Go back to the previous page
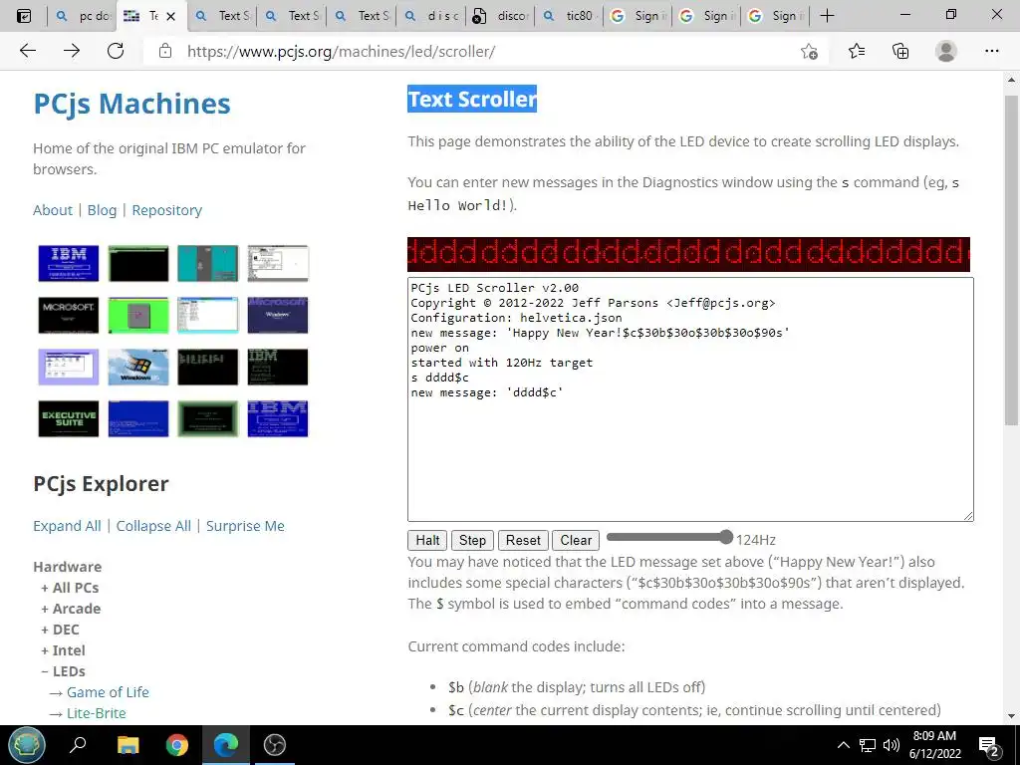 click(x=28, y=51)
